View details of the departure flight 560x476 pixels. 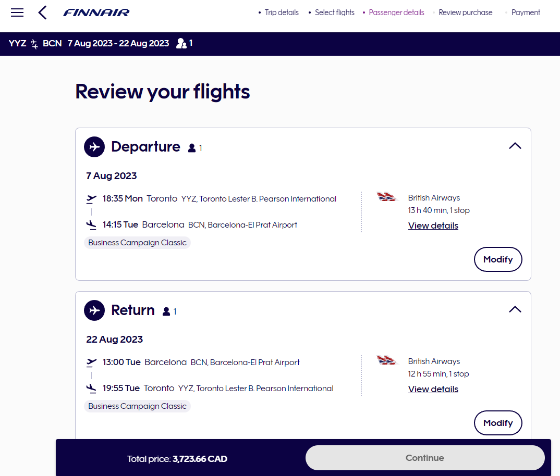point(433,226)
